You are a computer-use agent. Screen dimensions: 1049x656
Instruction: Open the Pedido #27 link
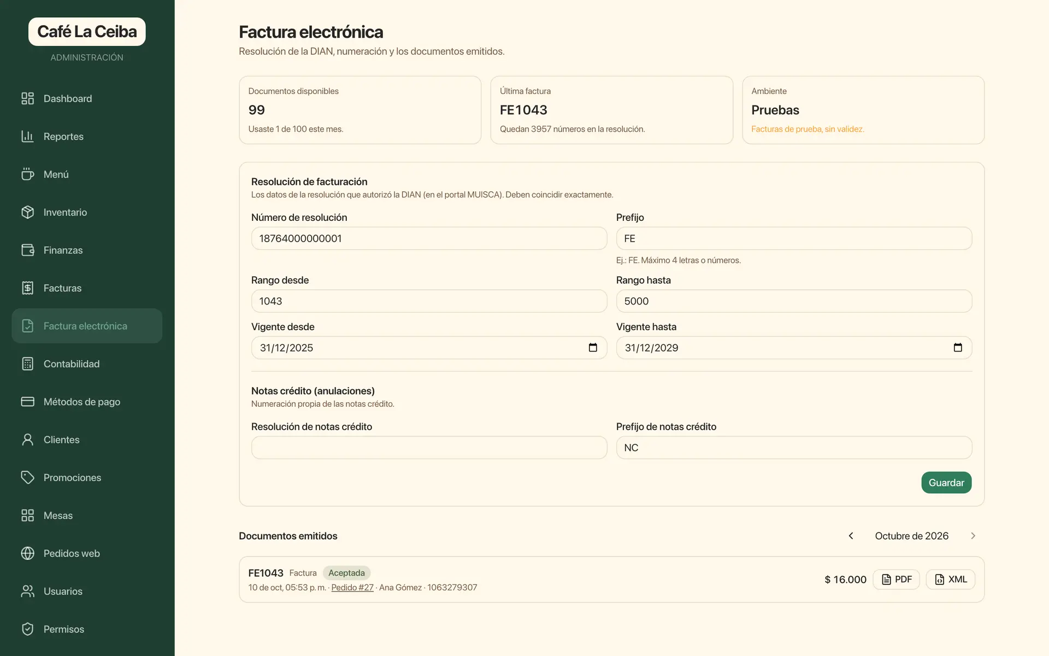click(x=352, y=588)
